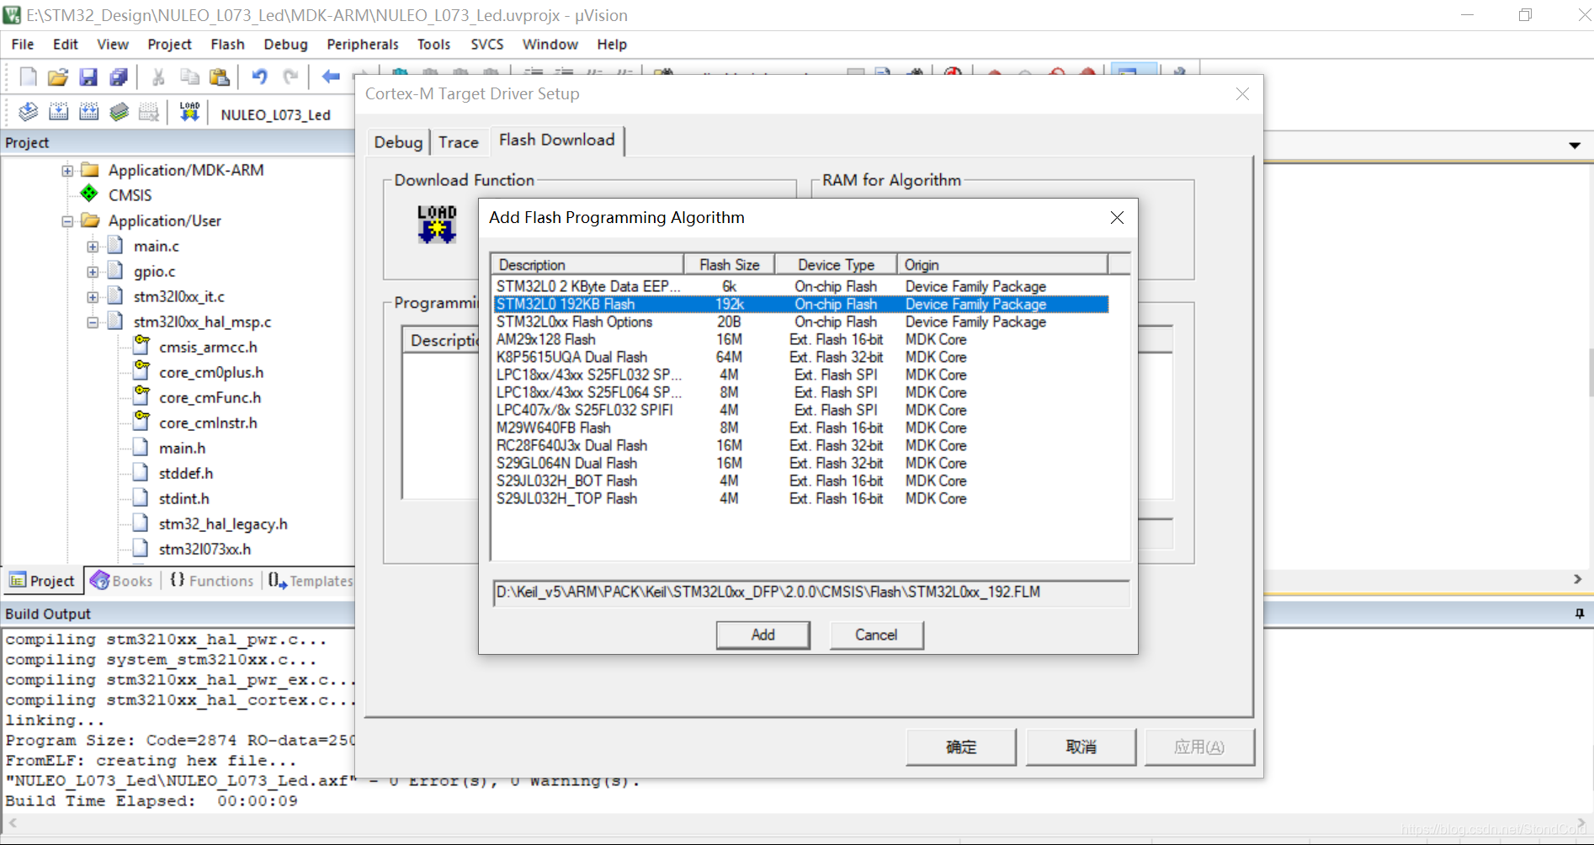The image size is (1594, 845).
Task: Switch to the Templates panel tab
Action: point(311,581)
